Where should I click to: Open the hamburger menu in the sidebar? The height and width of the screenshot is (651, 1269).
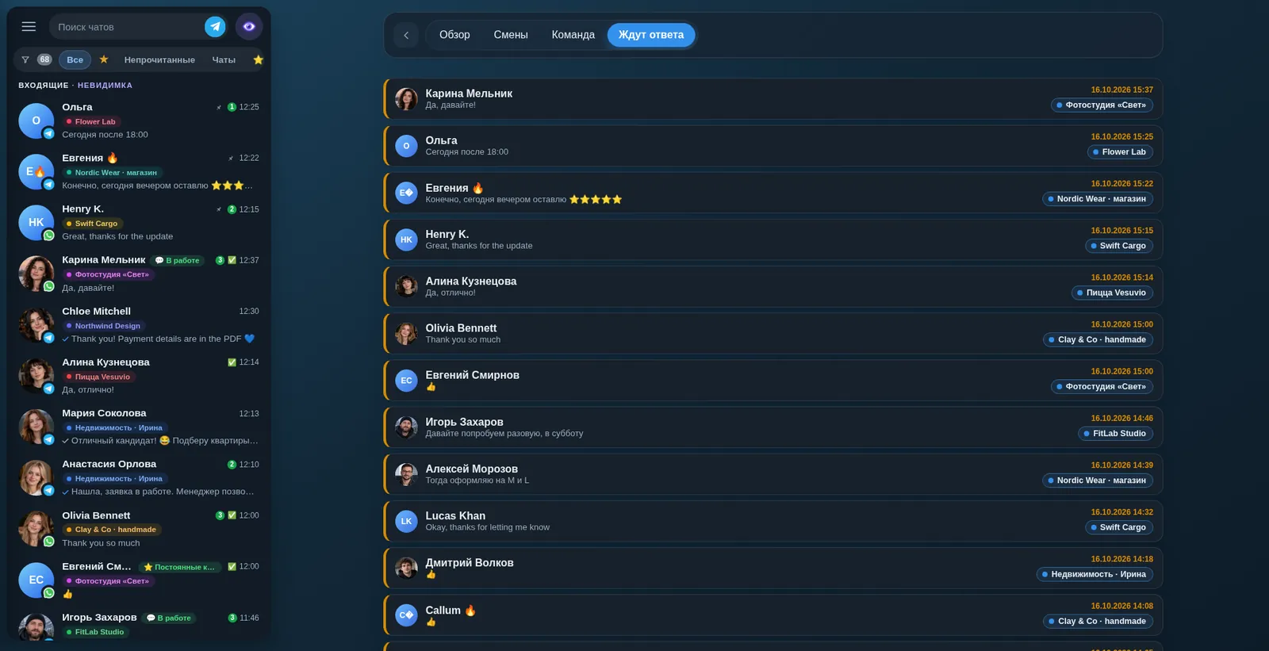click(x=29, y=27)
